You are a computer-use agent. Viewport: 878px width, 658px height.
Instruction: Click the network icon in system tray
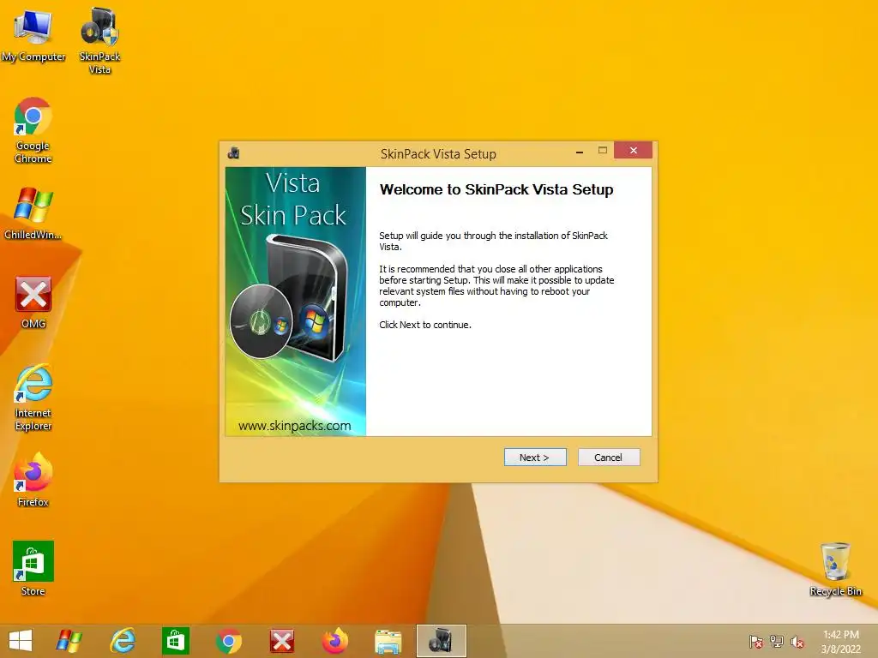point(777,641)
